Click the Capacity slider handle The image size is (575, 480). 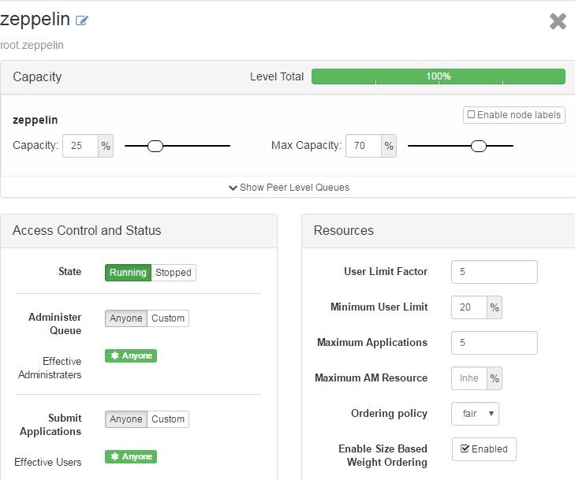click(155, 146)
